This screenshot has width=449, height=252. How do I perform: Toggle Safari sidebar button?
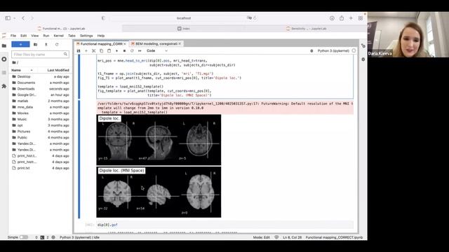[8, 18]
